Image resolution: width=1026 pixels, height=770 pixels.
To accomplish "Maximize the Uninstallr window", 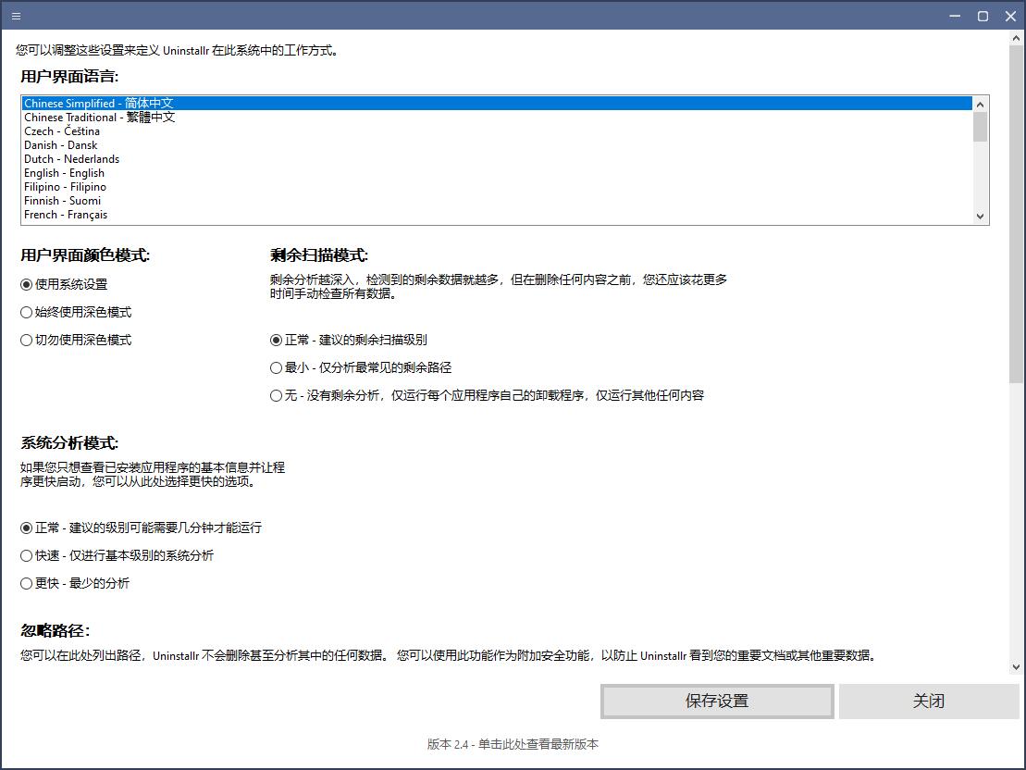I will point(983,16).
